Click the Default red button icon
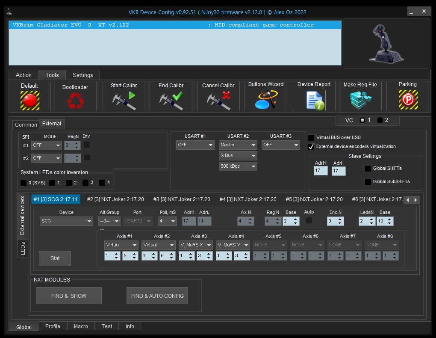Image resolution: width=436 pixels, height=338 pixels. [x=30, y=101]
